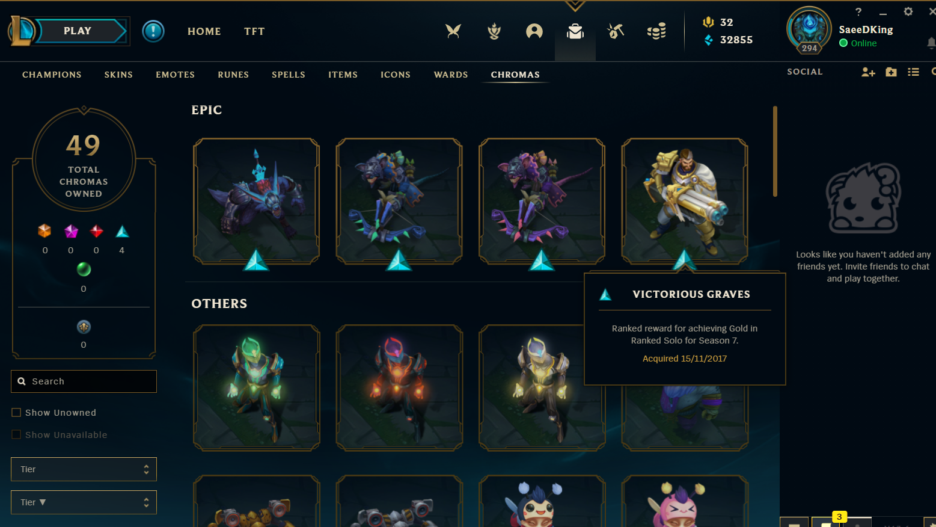This screenshot has height=527, width=936.
Task: Click the blue exclamation notification icon
Action: click(153, 31)
